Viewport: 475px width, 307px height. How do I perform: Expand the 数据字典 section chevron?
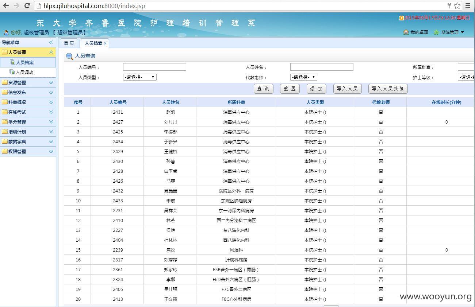51,141
